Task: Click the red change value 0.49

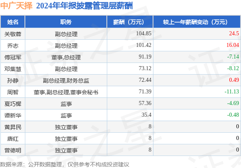Action: click(234, 80)
